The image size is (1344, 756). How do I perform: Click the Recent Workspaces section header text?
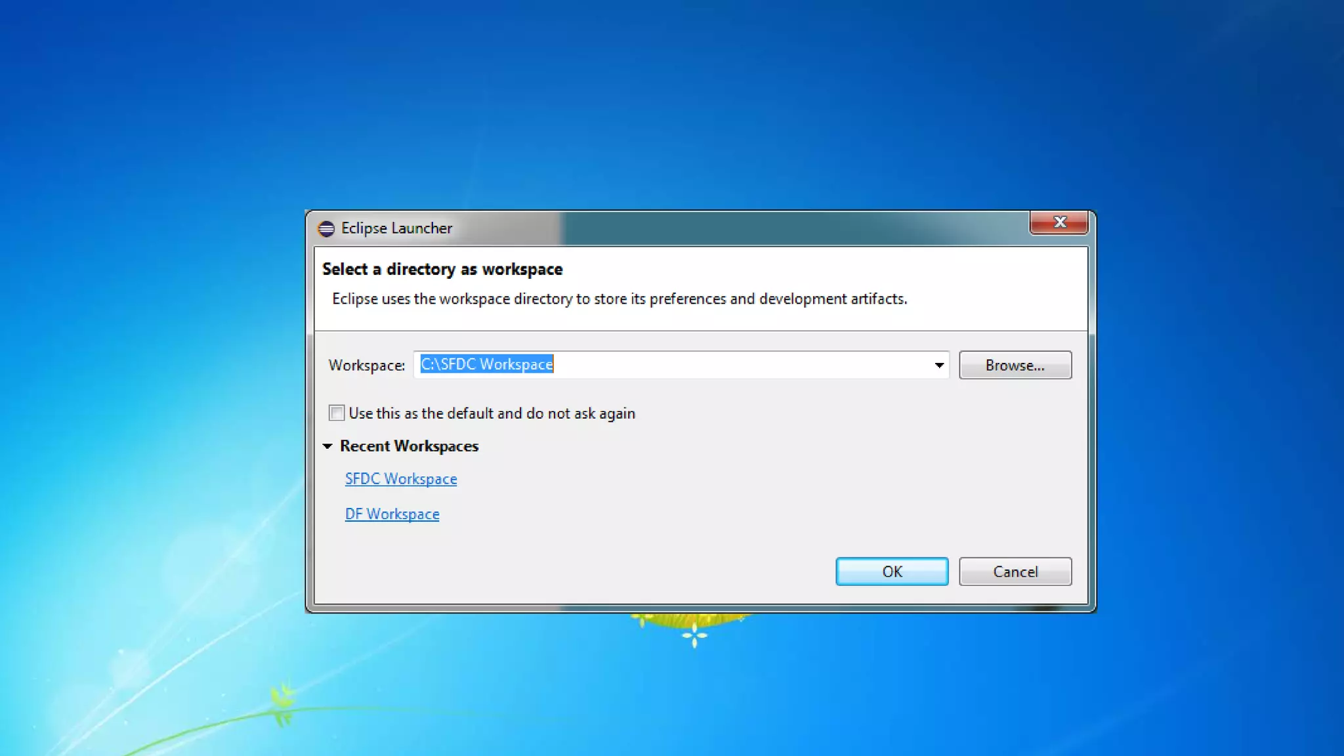tap(409, 446)
